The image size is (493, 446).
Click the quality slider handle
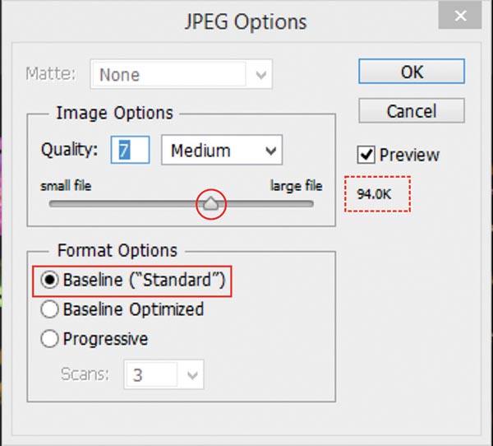(211, 203)
